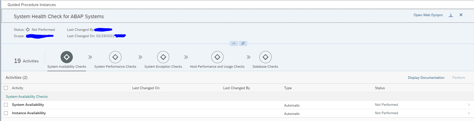Select the System Performance Checks tab label
Screen dimensions: 474x121
coord(115,67)
